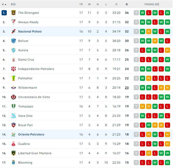174x168 pixels.
Task: Click Aurora's most recent draw H badge
Action: [167, 50]
